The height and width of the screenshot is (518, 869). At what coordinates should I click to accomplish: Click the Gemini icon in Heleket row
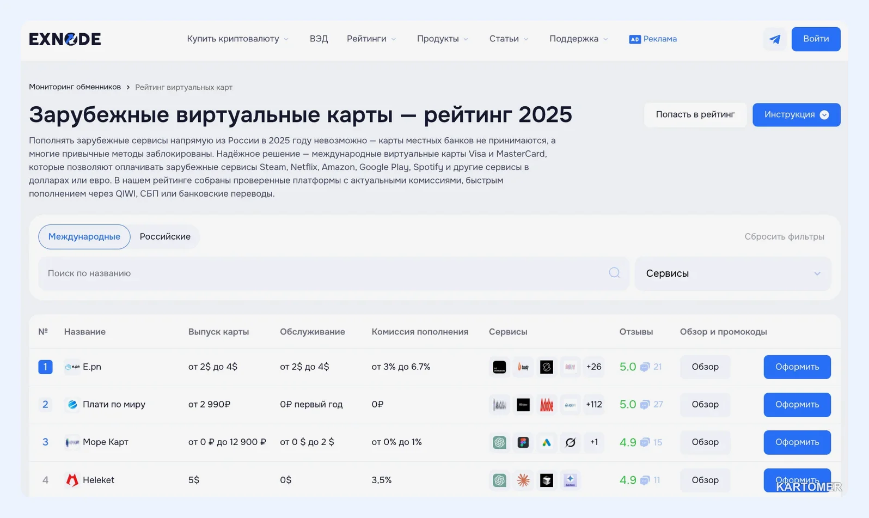(x=570, y=480)
